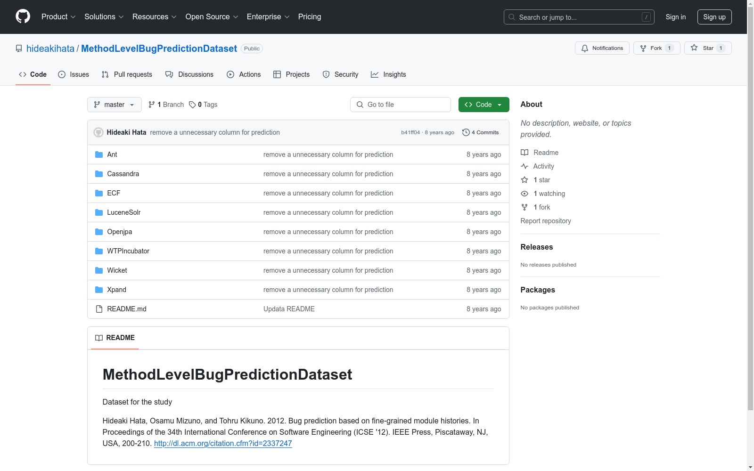Open the Ant folder
The height and width of the screenshot is (471, 754).
point(112,154)
